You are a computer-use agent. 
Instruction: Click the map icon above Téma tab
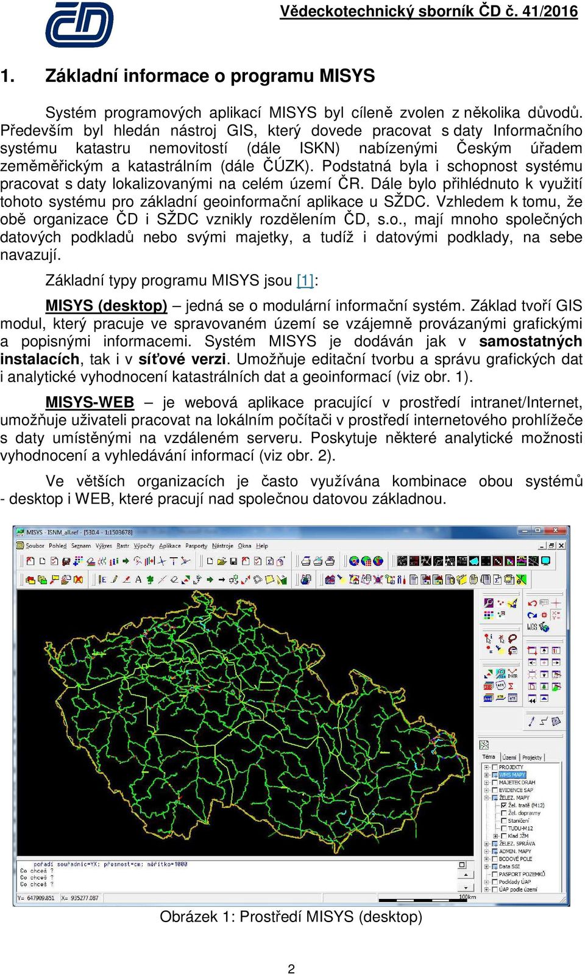click(x=484, y=745)
